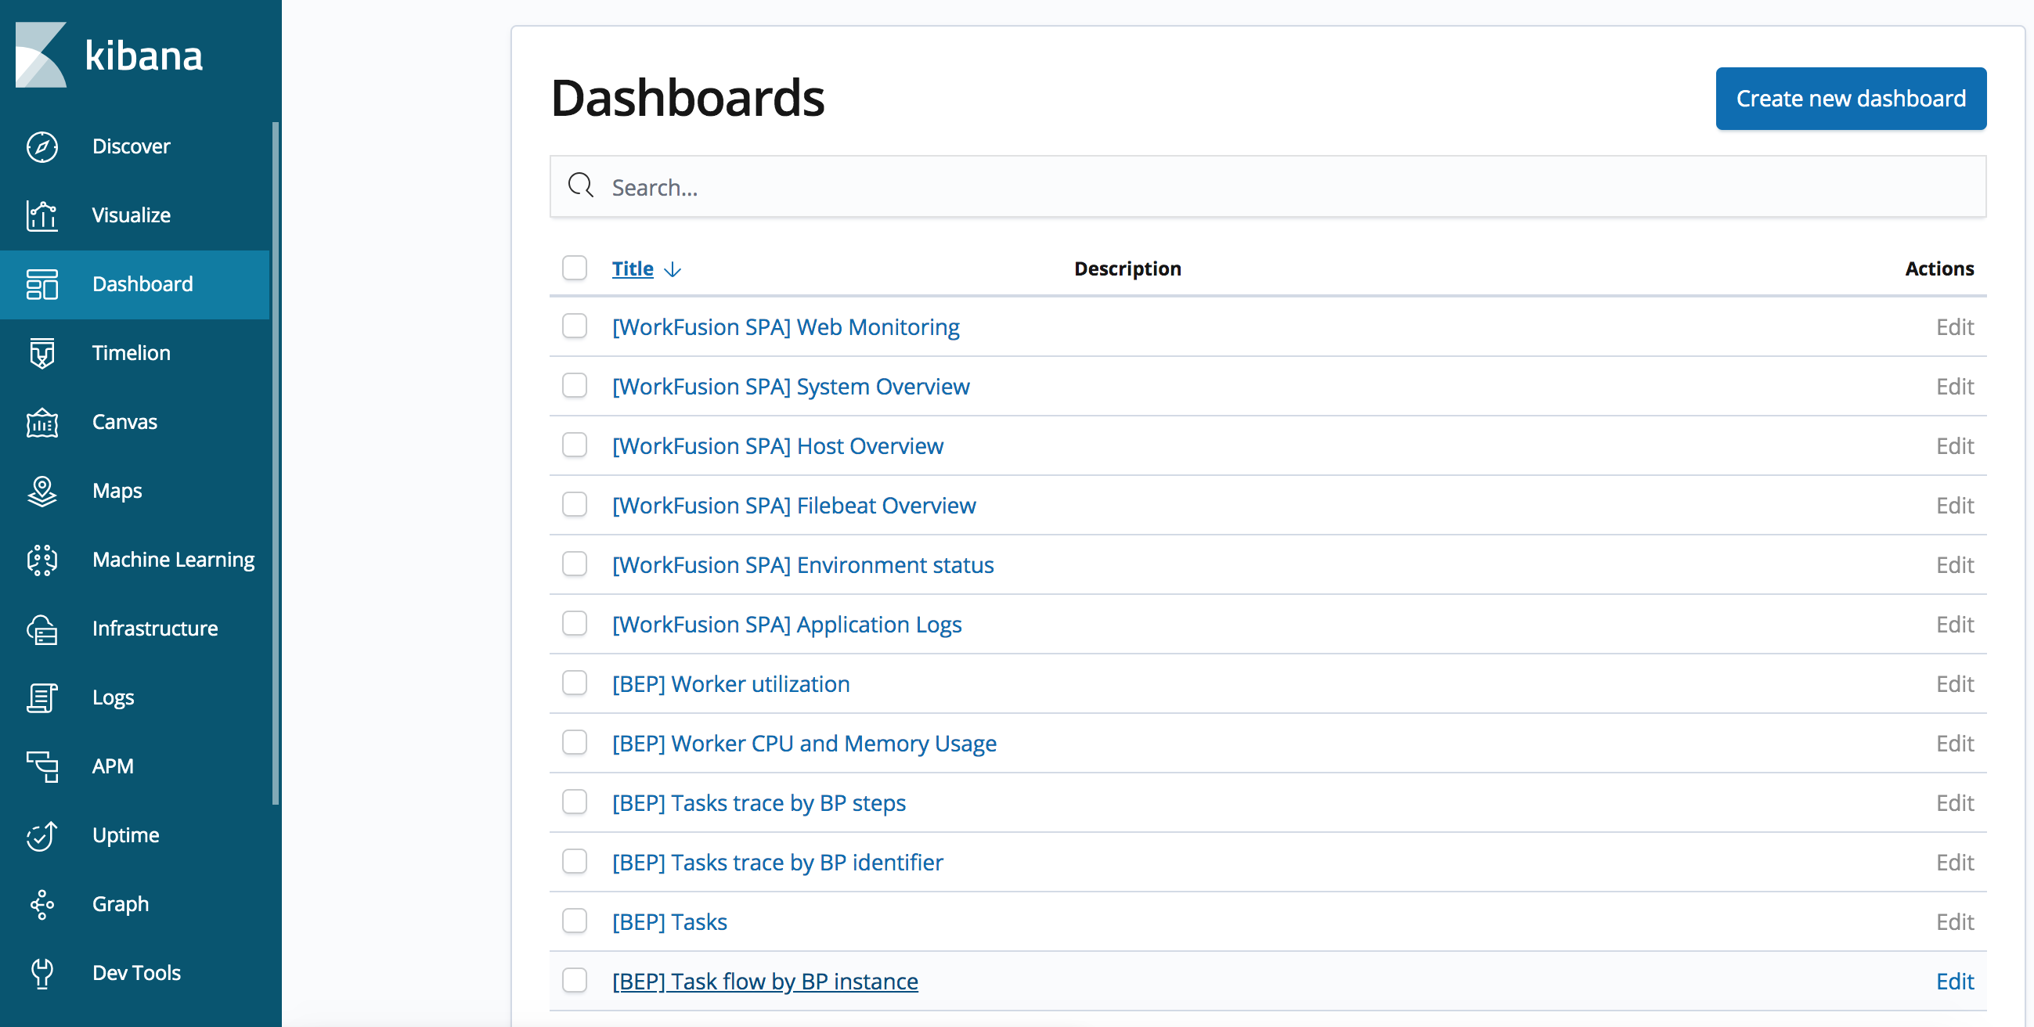This screenshot has width=2034, height=1027.
Task: Check the Tasks trace by BP steps checkbox
Action: point(575,802)
